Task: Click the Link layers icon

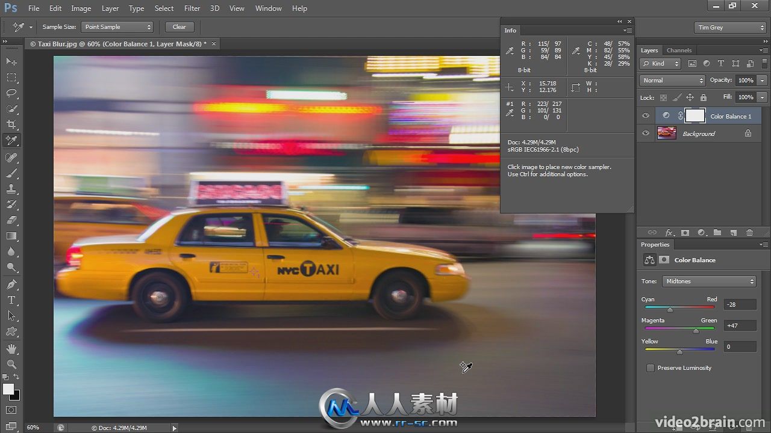Action: (652, 233)
